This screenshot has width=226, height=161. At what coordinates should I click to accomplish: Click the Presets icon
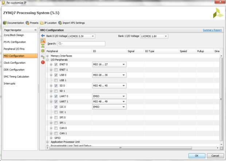[x=27, y=23]
